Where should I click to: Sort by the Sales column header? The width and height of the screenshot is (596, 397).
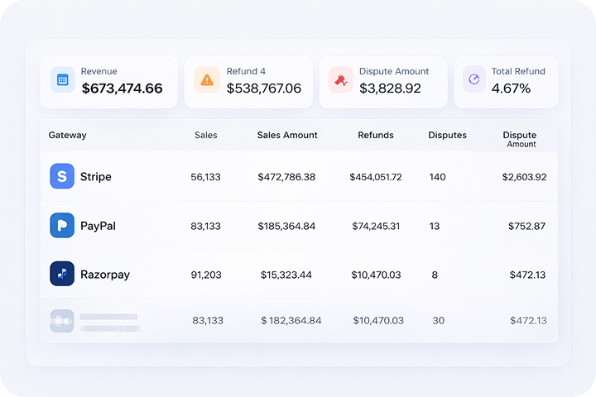[x=206, y=135]
